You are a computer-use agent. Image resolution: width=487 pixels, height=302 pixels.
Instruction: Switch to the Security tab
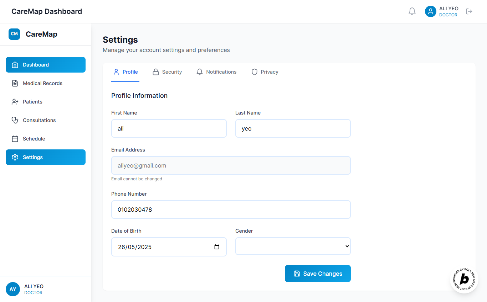(167, 72)
